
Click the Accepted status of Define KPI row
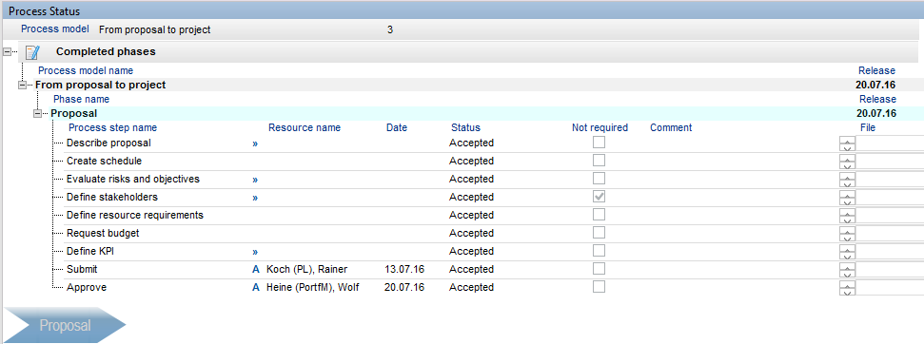pos(471,252)
